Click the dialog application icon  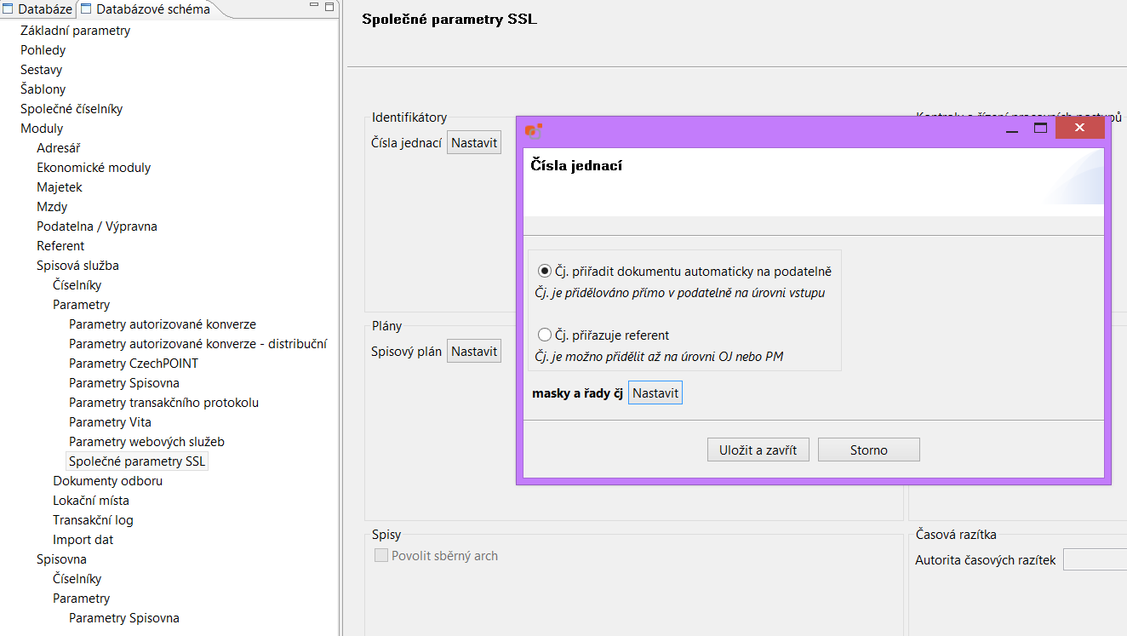(x=534, y=129)
